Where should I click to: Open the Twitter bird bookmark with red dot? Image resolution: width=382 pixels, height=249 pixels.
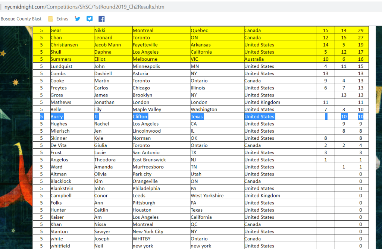click(77, 19)
